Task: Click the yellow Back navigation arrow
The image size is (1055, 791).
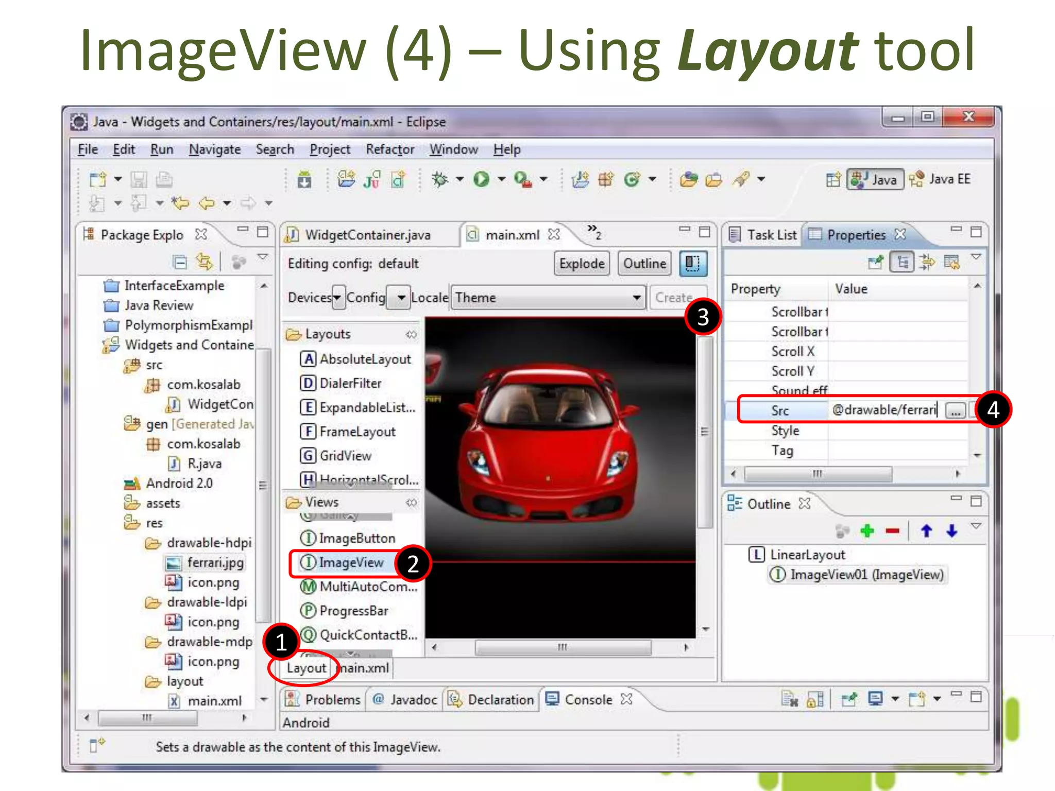Action: [207, 203]
